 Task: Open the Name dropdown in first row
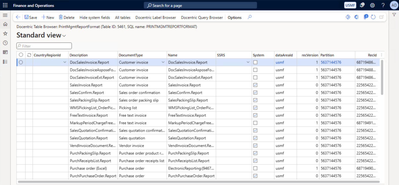[x=248, y=62]
